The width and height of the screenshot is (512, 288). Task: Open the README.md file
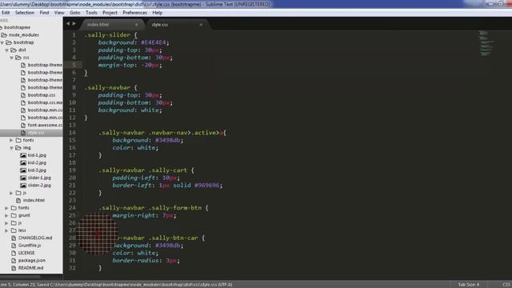tap(30, 268)
